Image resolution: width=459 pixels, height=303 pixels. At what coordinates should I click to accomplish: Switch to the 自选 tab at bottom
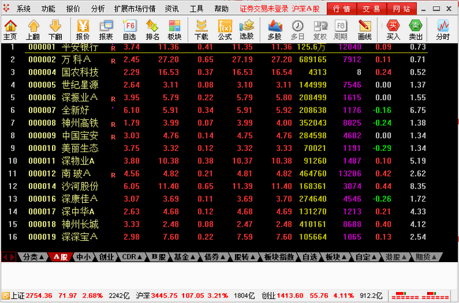(310, 257)
